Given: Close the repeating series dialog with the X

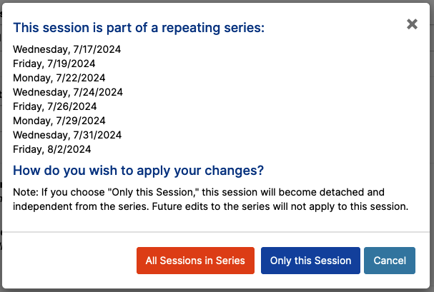Looking at the screenshot, I should [412, 24].
